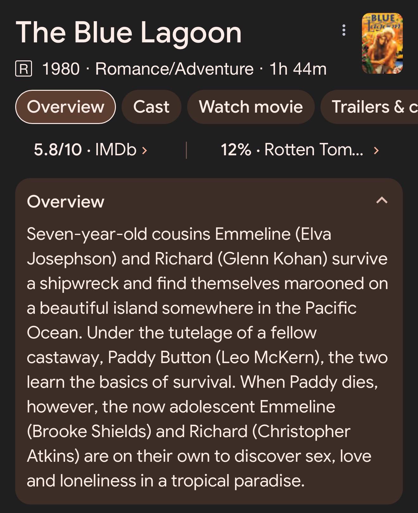Image resolution: width=418 pixels, height=513 pixels.
Task: Select the Overview tab chip
Action: (66, 107)
